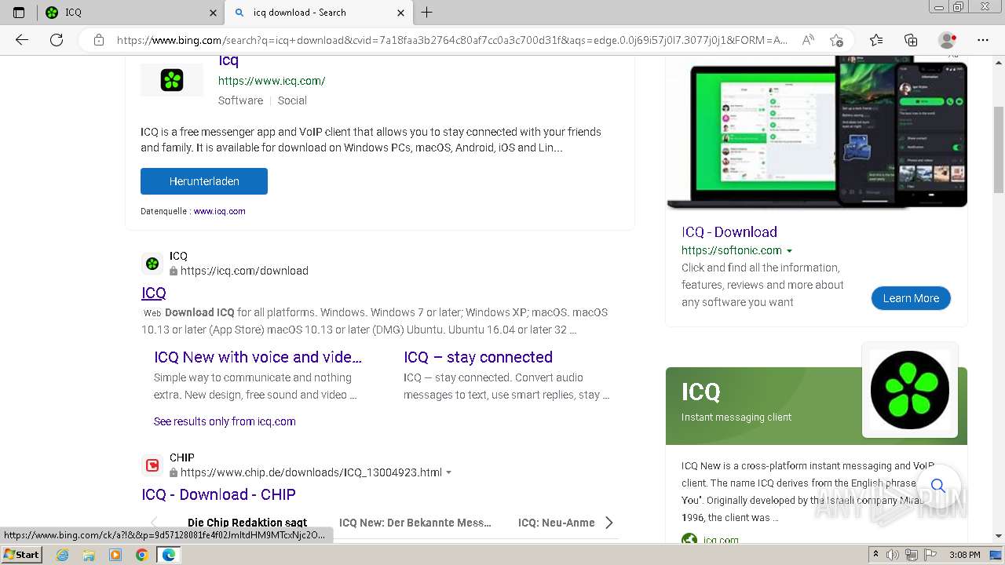Open a new tab with the plus icon

pos(427,13)
